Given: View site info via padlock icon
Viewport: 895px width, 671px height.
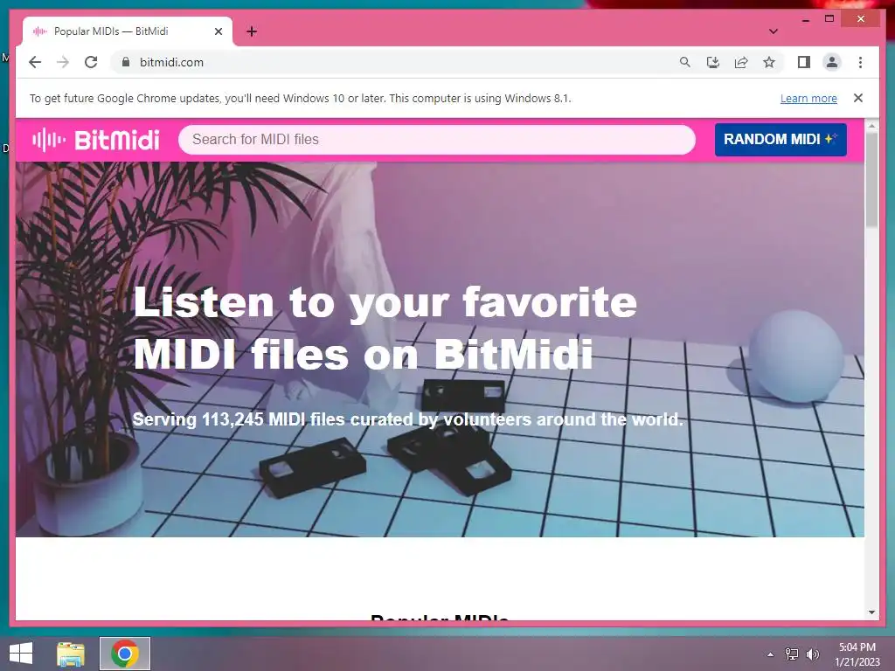Looking at the screenshot, I should [126, 62].
